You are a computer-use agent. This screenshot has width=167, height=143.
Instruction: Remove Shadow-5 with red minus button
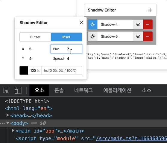tap(148, 36)
